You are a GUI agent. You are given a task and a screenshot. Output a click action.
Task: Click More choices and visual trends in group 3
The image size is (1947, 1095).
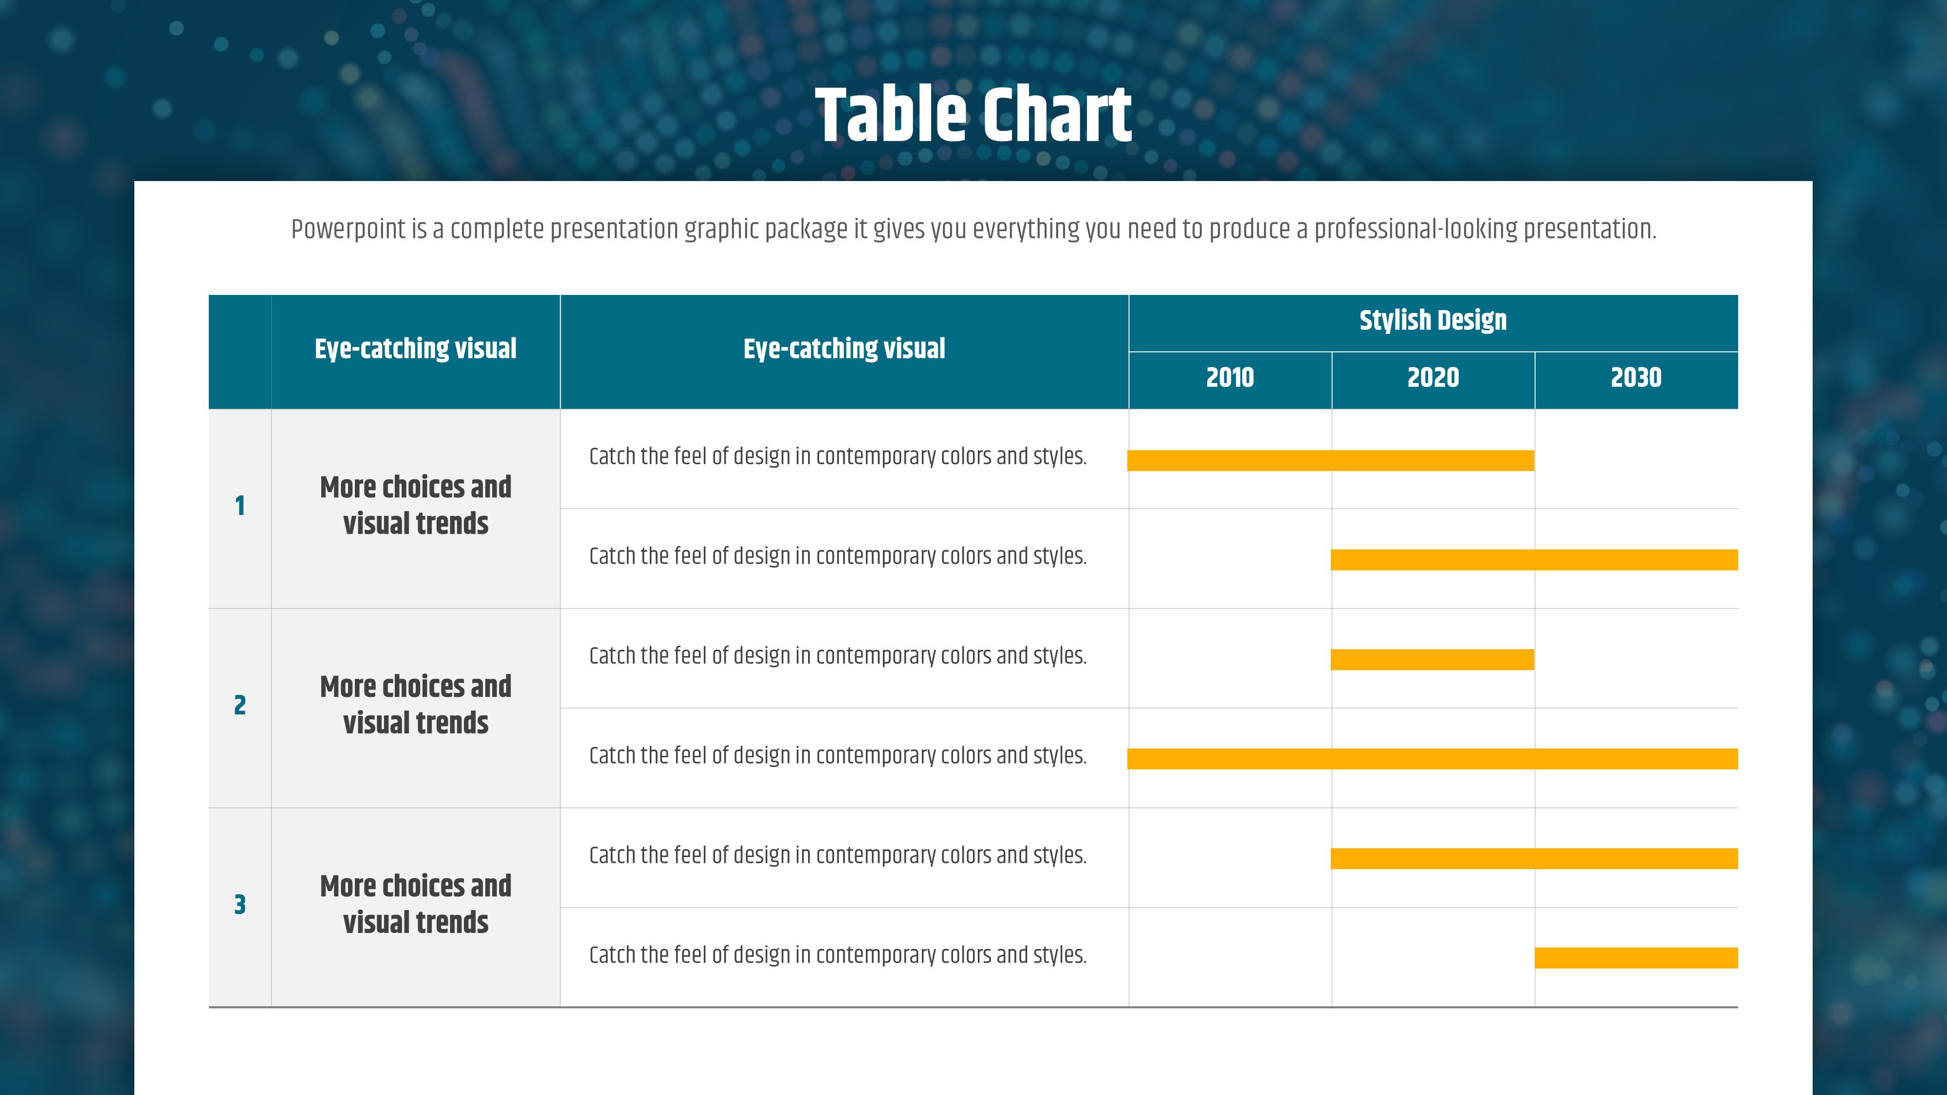[x=415, y=905]
